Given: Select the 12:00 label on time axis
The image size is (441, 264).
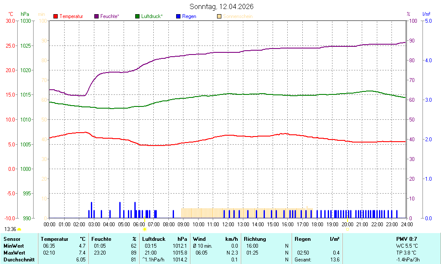Looking at the screenshot, I should coord(228,224).
